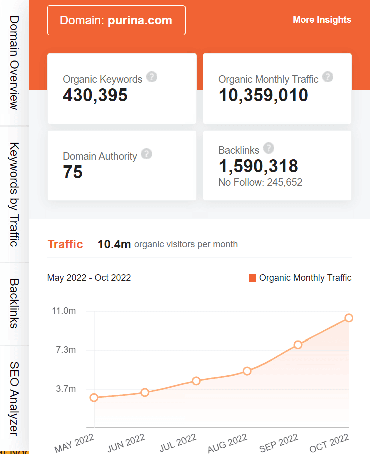The width and height of the screenshot is (370, 454).
Task: Select the August 2022 data point
Action: coord(247,371)
